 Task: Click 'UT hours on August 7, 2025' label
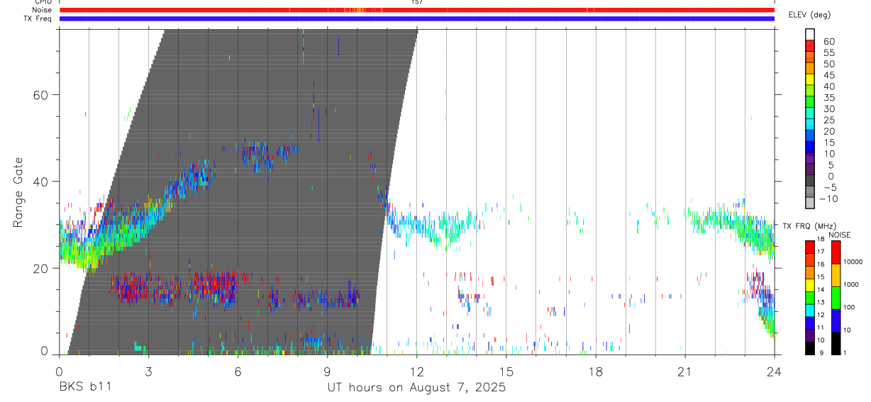416,388
